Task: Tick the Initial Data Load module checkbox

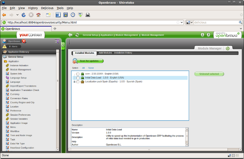Action: click(x=78, y=78)
